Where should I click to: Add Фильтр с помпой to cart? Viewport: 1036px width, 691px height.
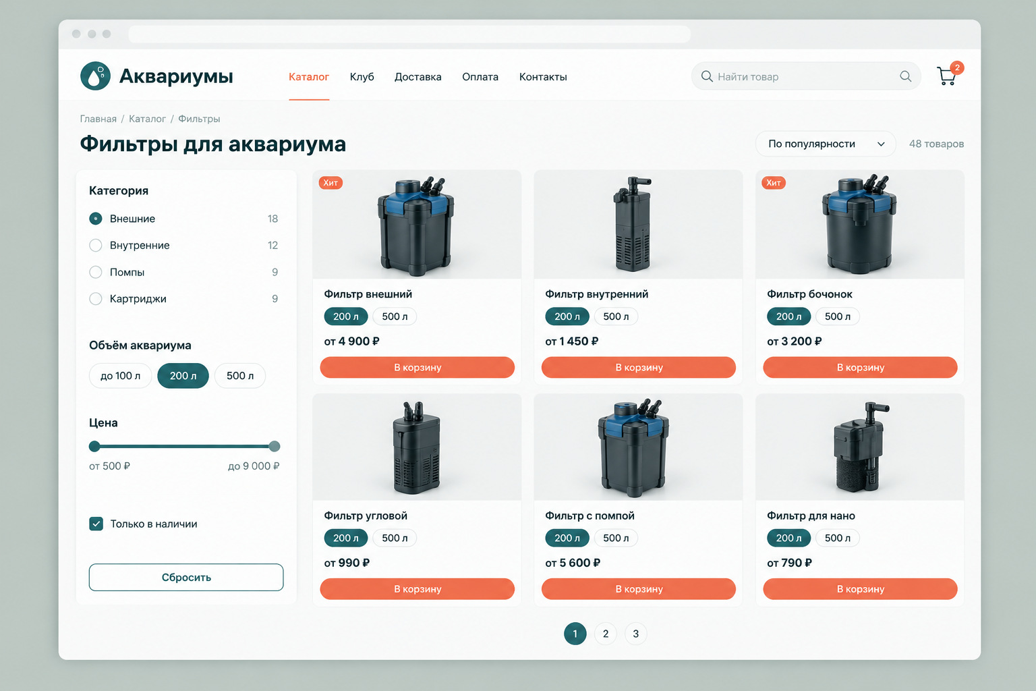pos(639,588)
